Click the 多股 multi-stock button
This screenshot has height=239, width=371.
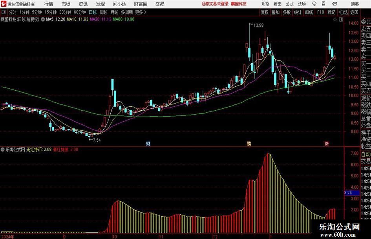287,12
